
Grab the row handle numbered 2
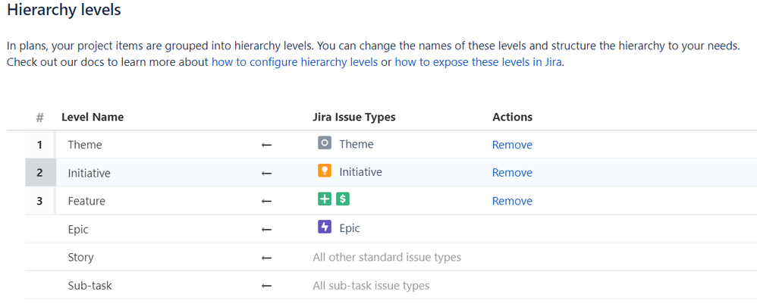click(40, 173)
